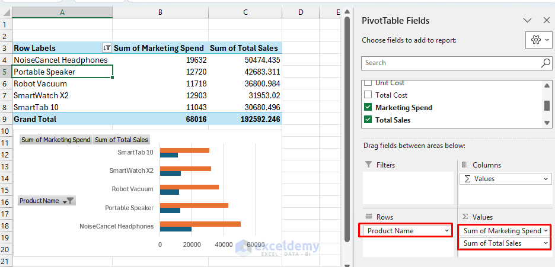
Task: Select the Sum of Marketing Spend header cell
Action: tap(160, 48)
